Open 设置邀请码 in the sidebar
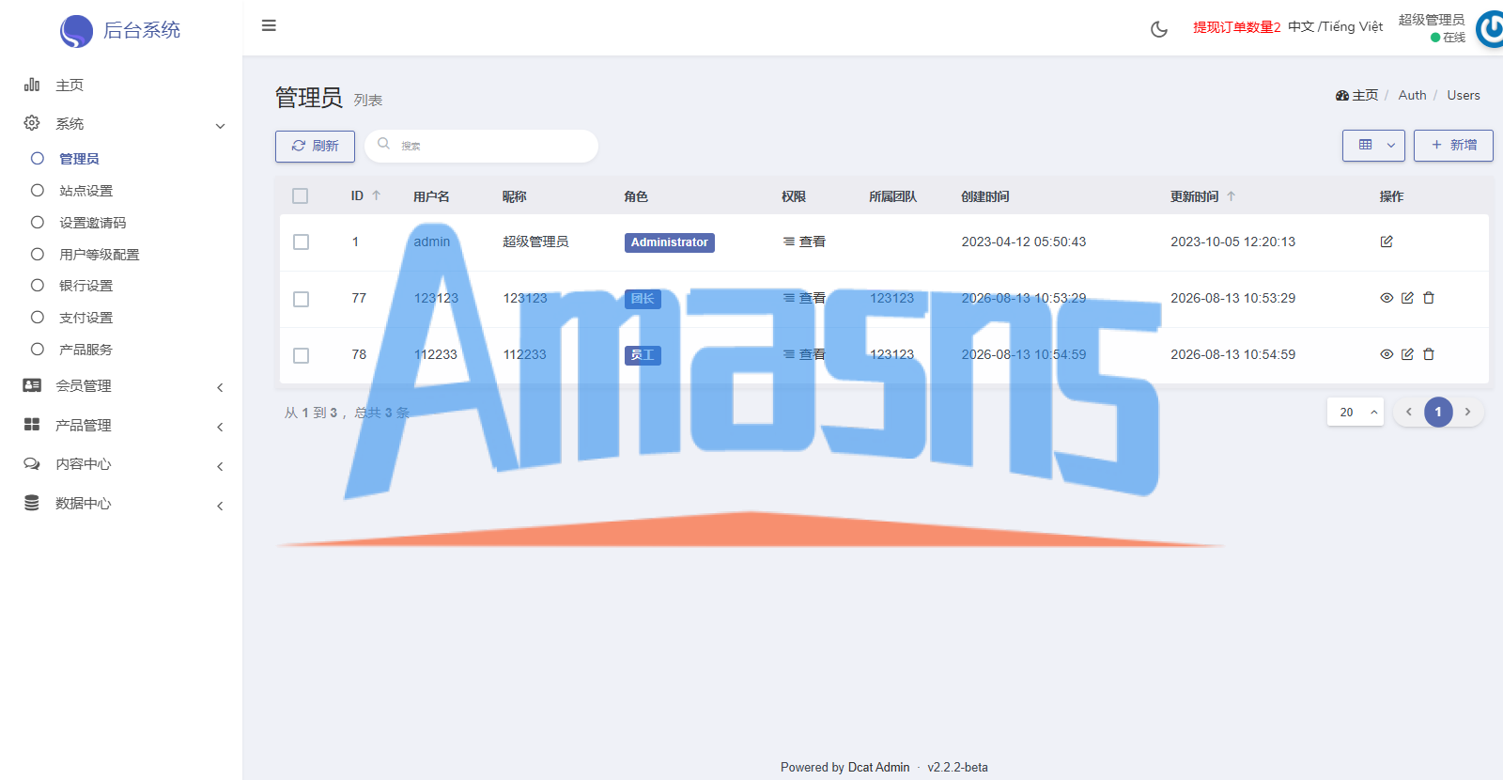1503x780 pixels. [x=92, y=223]
